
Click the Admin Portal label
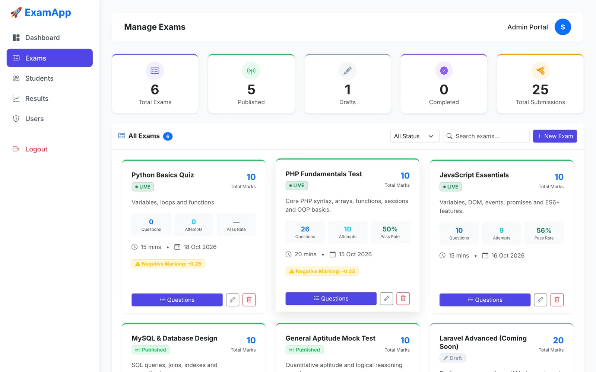[x=527, y=27]
